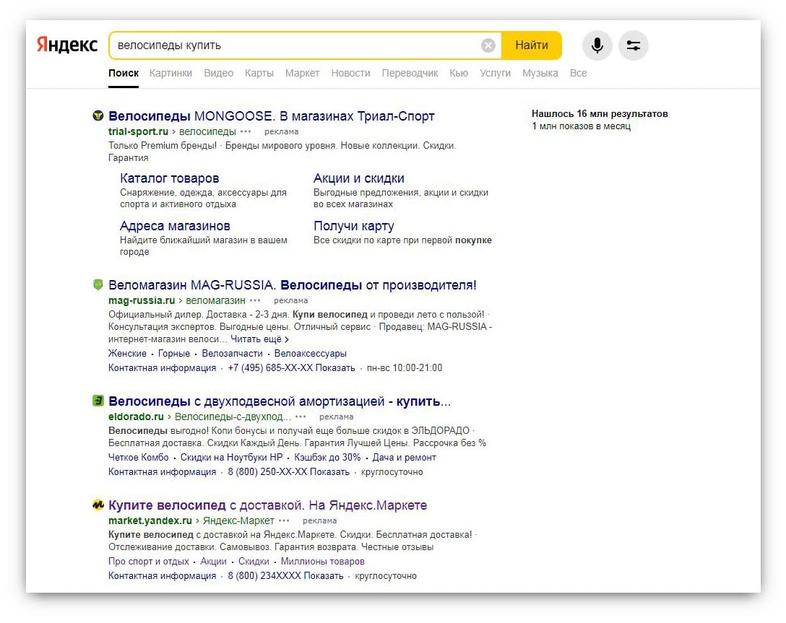Image resolution: width=786 pixels, height=623 pixels.
Task: Click the Trial-Sport favicon icon
Action: coord(98,116)
